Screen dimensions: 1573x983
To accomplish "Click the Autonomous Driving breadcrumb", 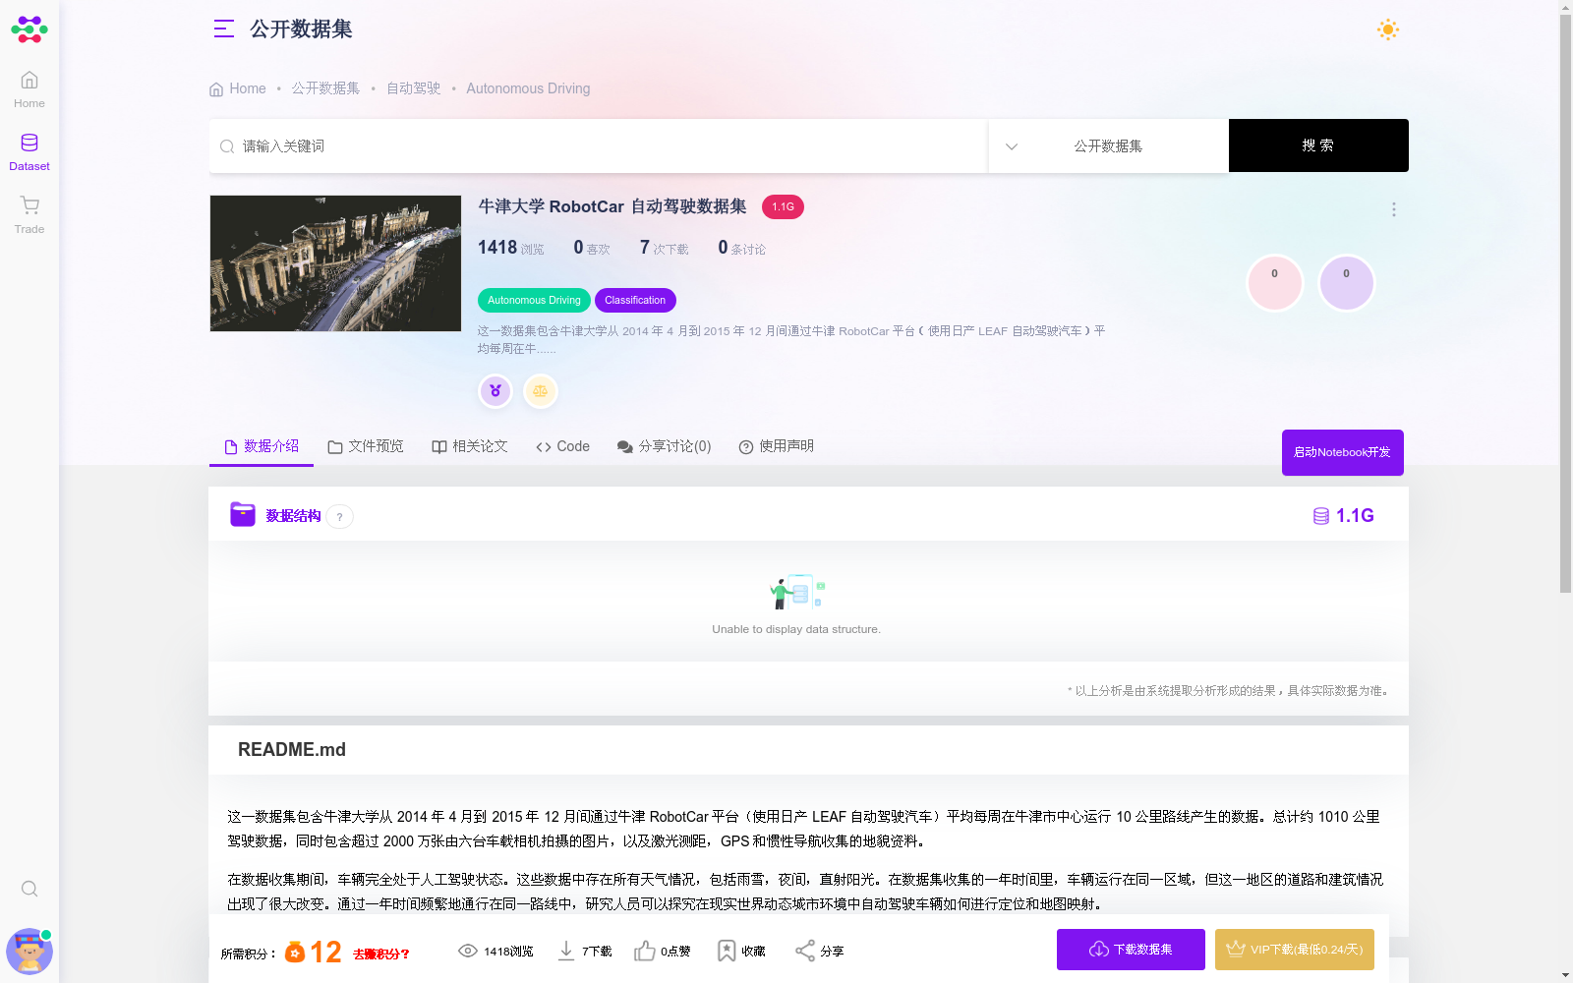I will tap(528, 88).
